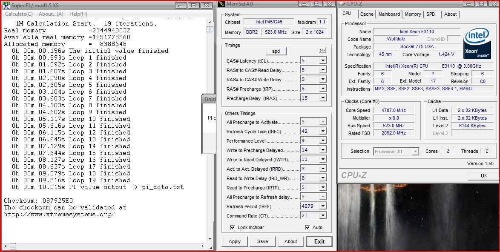Click the Memory 523.0 MHz field in MemSet
This screenshot has height=252, width=500.
[276, 32]
